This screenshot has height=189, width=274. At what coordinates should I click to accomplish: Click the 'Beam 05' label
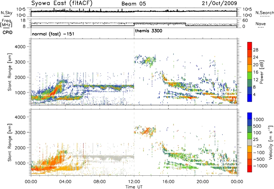tap(134, 4)
